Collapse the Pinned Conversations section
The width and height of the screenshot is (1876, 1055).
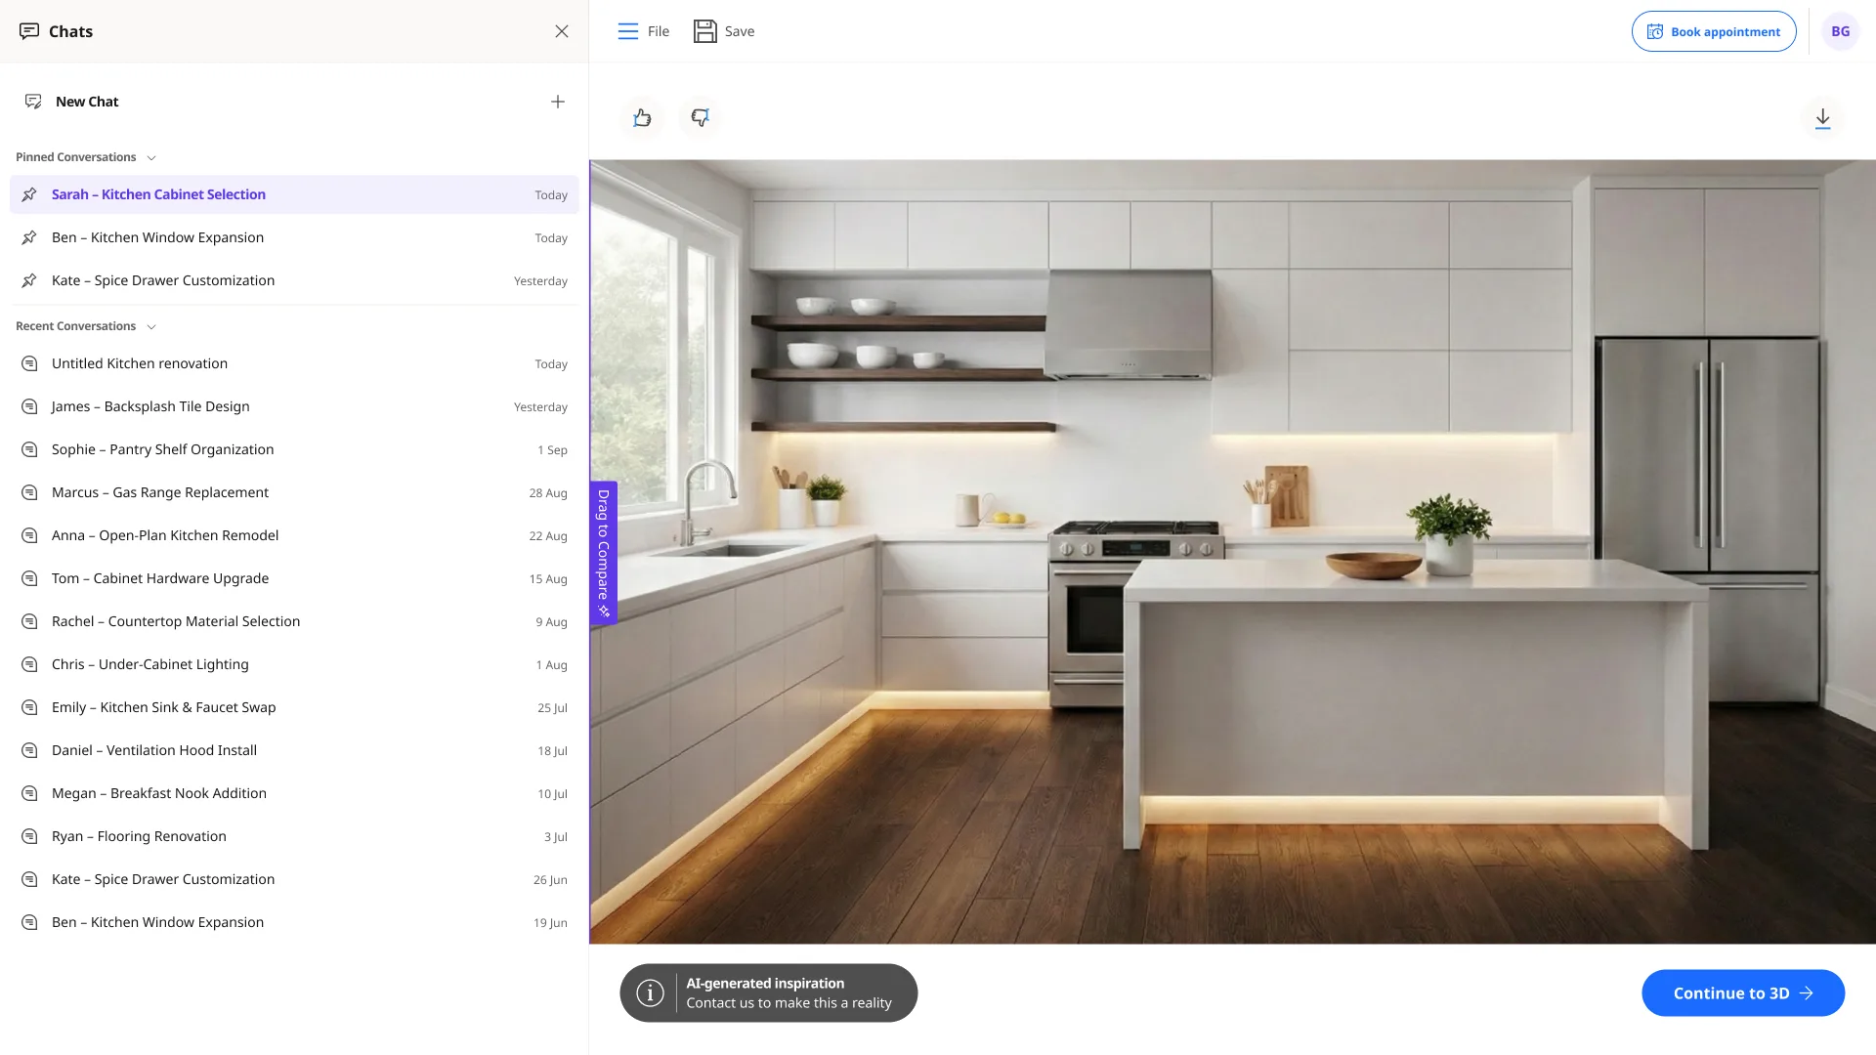click(151, 158)
